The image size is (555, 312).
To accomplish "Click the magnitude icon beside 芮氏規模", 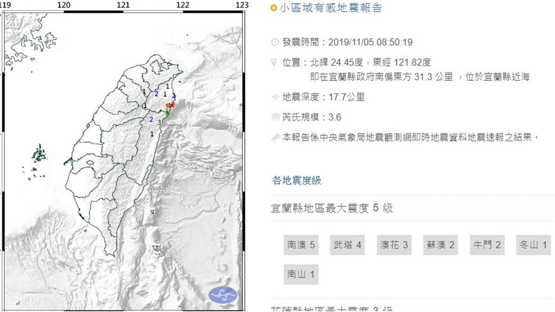I will tap(275, 117).
